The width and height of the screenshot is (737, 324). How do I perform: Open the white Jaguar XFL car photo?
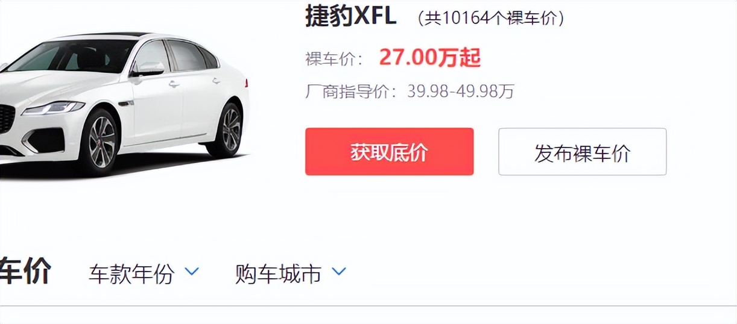pos(124,102)
